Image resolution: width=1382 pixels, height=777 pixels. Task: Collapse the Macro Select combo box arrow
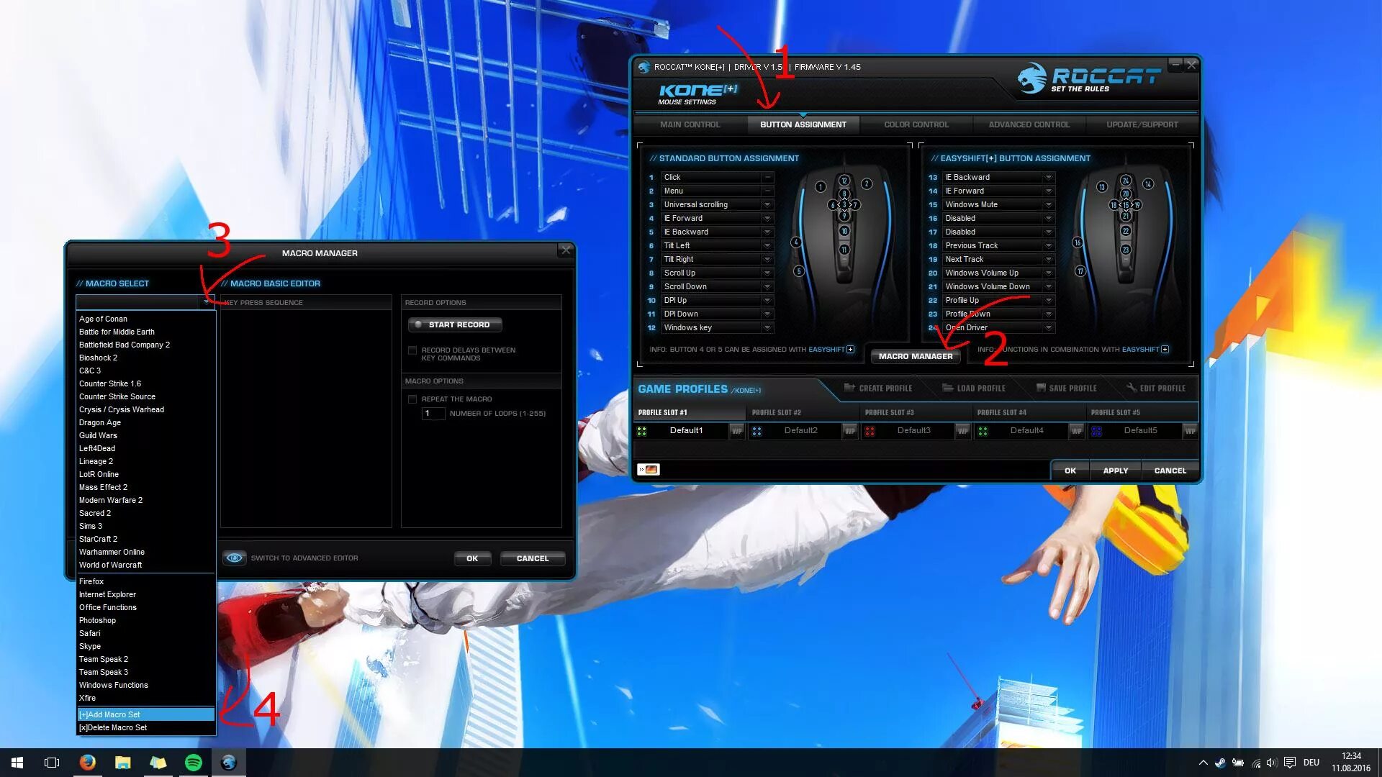[207, 302]
